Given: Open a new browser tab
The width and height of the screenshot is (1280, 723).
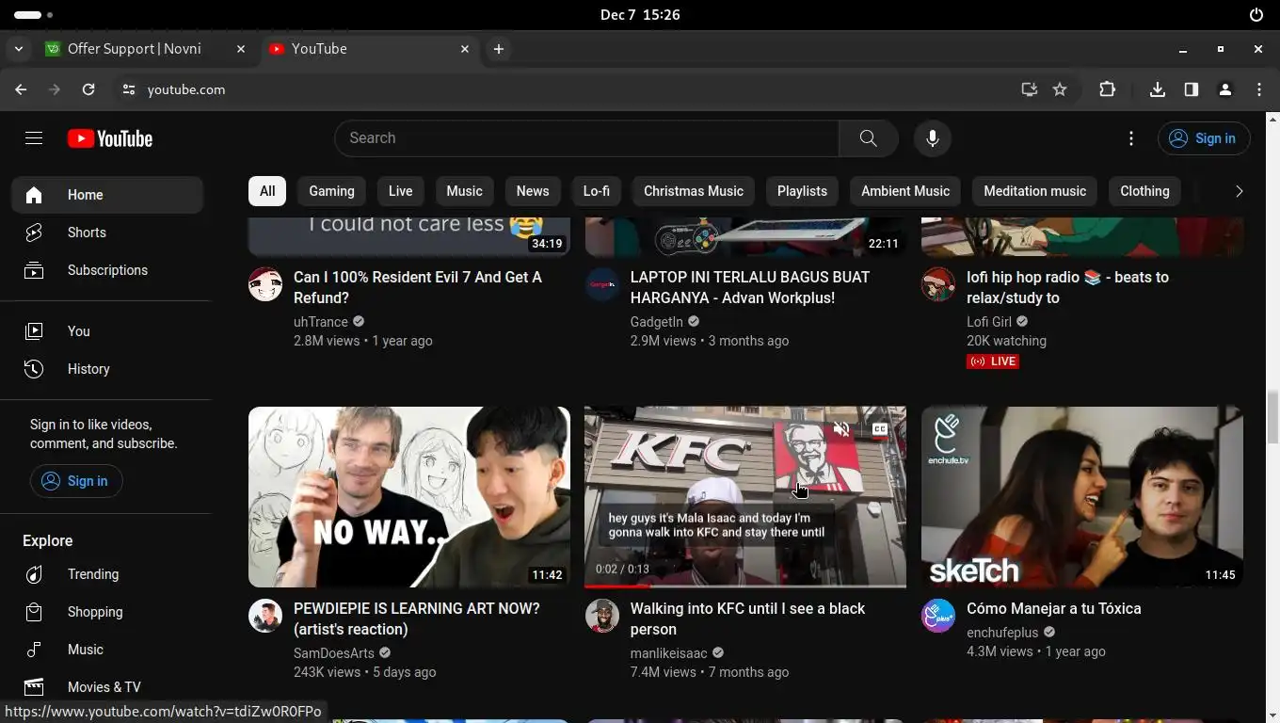Looking at the screenshot, I should point(499,49).
